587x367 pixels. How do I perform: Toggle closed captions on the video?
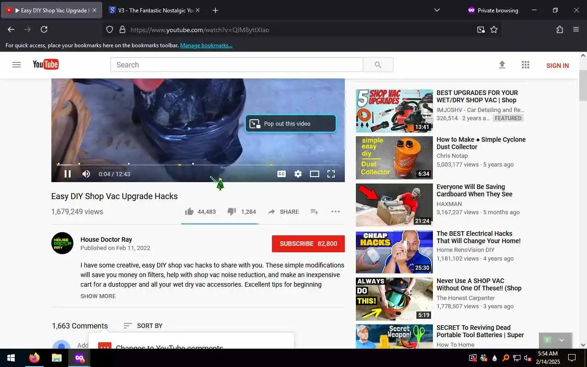[x=282, y=174]
